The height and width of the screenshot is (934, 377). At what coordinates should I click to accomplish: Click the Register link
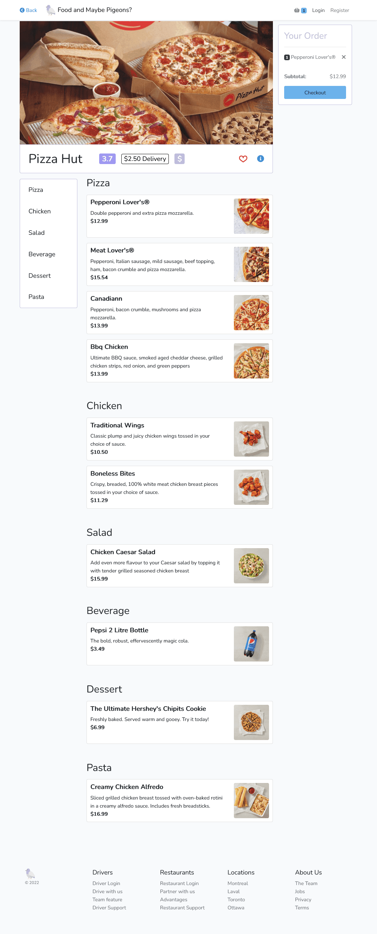point(339,10)
